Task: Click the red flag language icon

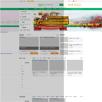Action: pyautogui.click(x=73, y=1)
